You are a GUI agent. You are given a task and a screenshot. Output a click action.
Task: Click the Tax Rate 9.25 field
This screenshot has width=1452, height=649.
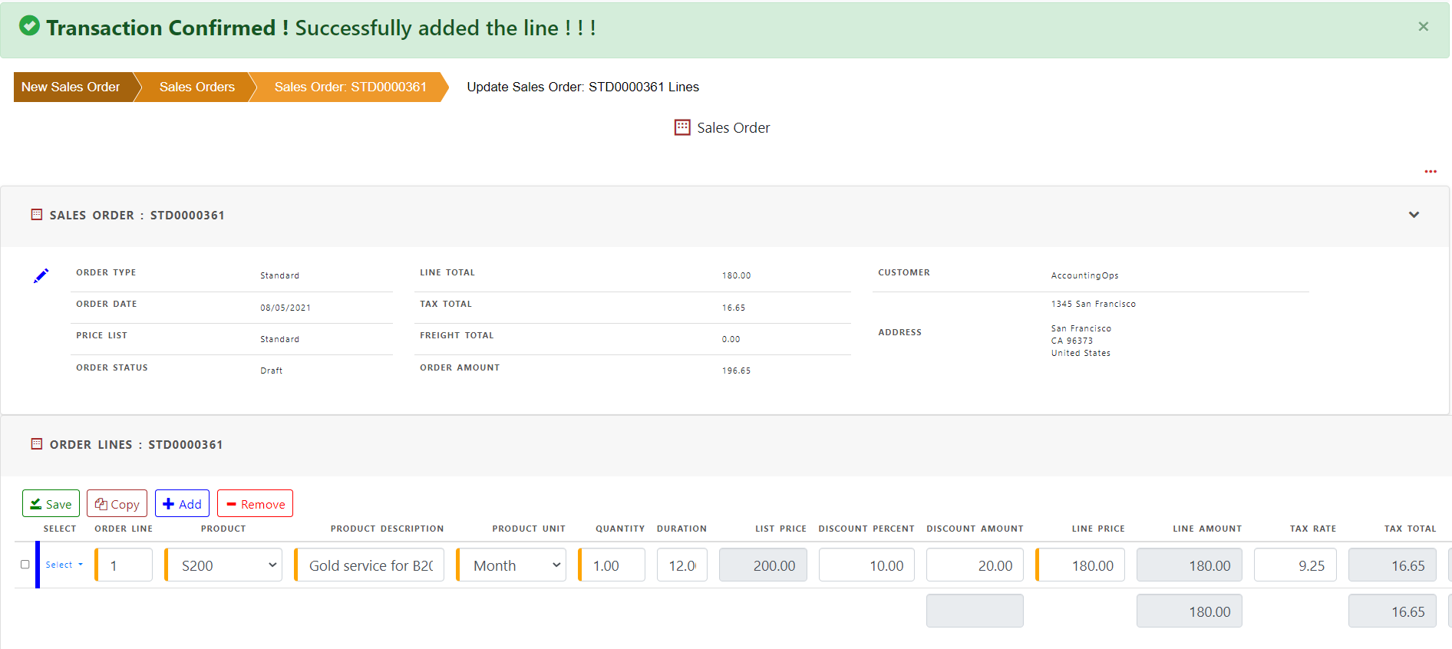(1295, 565)
